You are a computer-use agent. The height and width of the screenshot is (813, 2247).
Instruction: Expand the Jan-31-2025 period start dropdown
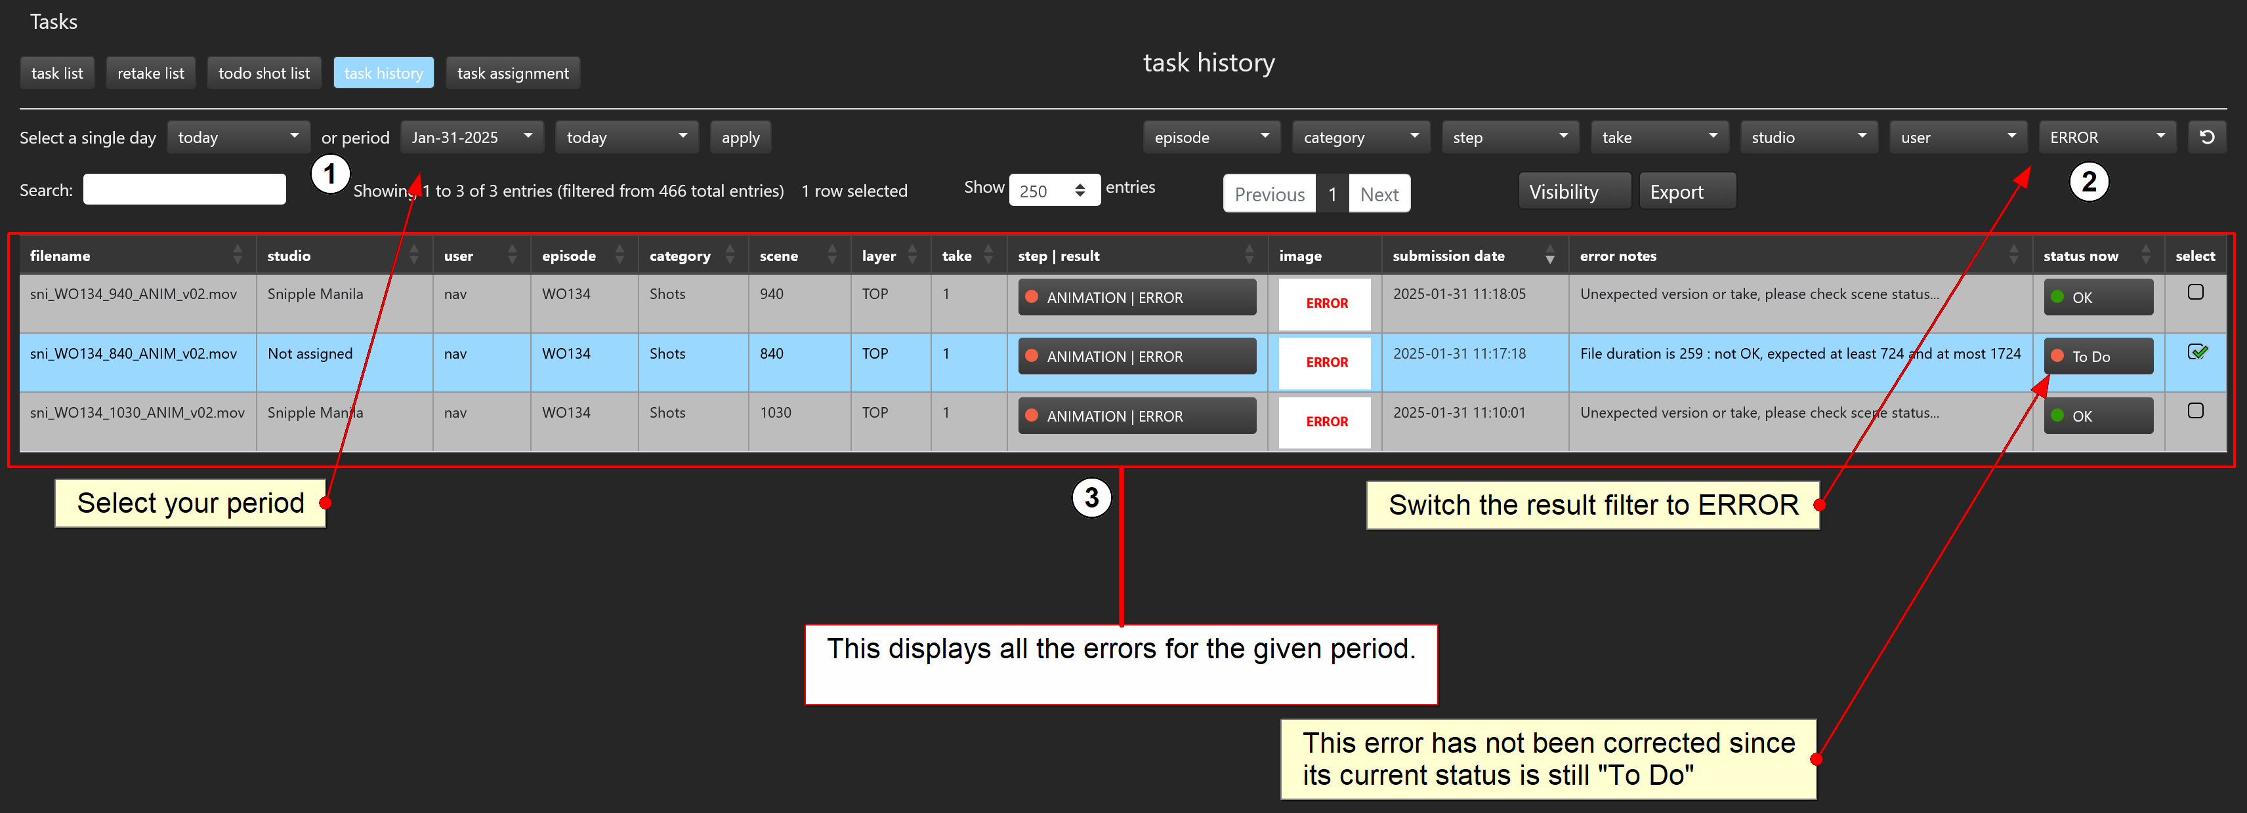[471, 138]
